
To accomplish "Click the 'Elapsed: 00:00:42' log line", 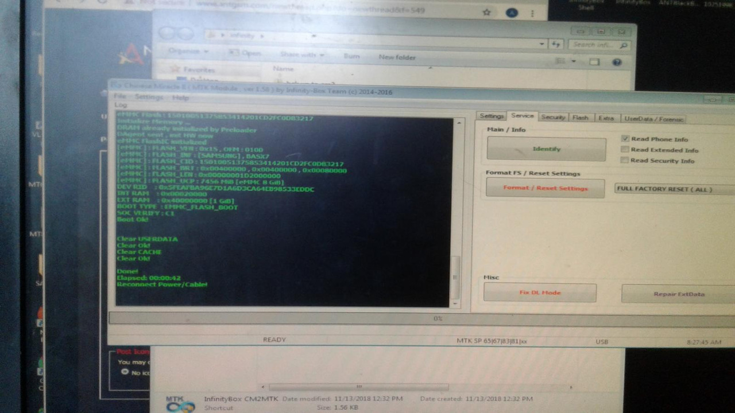I will [148, 278].
